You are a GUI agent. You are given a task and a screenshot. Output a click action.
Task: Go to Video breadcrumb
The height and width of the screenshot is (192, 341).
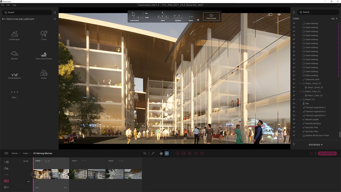[25, 153]
